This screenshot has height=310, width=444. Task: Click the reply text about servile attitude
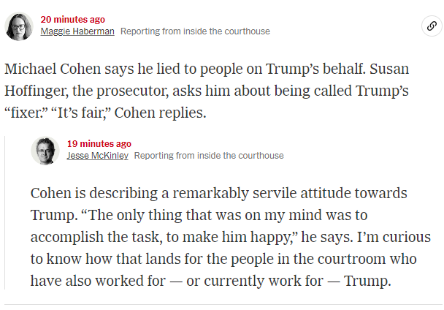click(231, 237)
